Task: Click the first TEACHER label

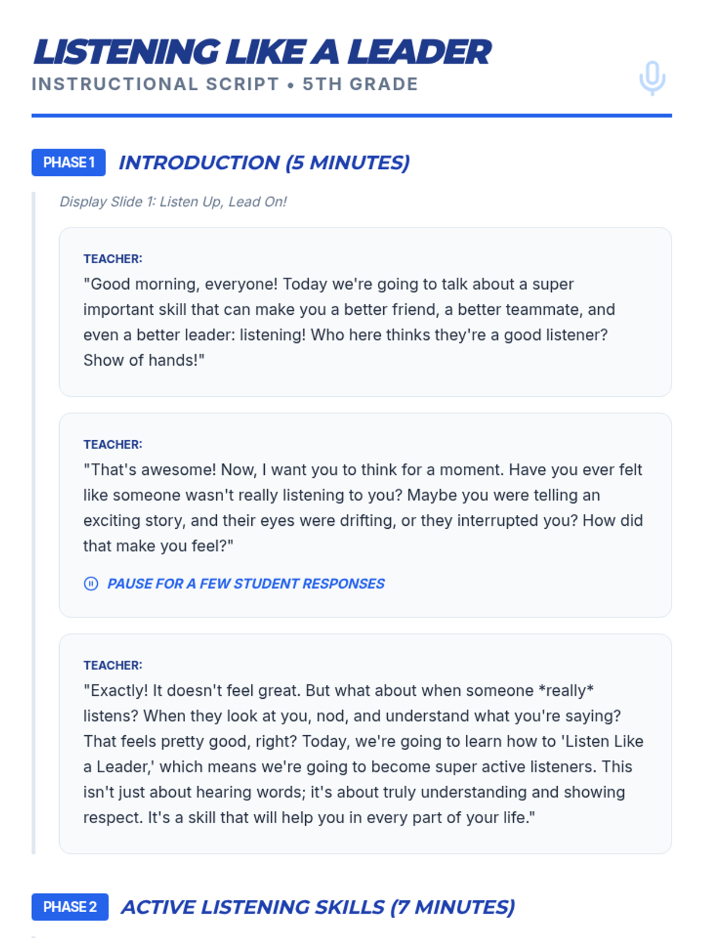Action: point(112,259)
